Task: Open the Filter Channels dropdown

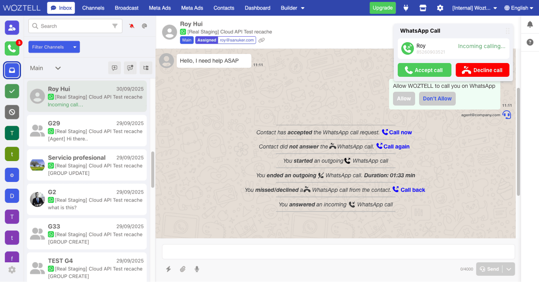Action: coord(54,47)
